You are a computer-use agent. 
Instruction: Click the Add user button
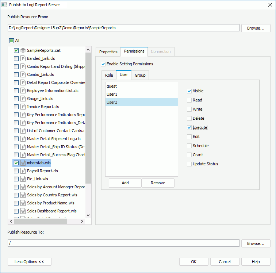coord(125,183)
